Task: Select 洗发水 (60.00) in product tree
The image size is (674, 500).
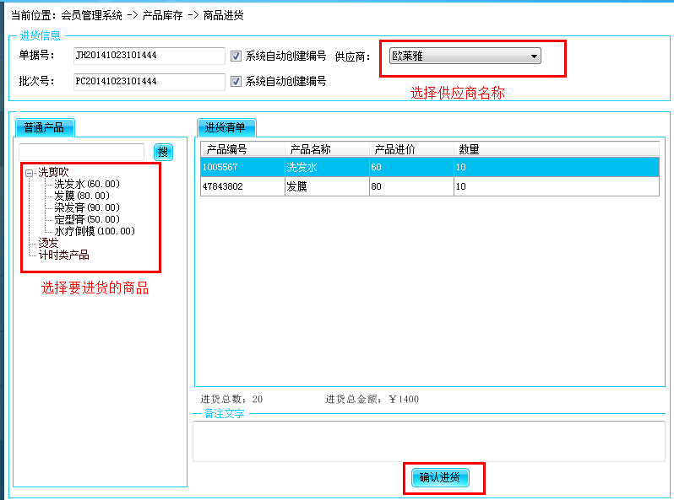Action: [86, 184]
